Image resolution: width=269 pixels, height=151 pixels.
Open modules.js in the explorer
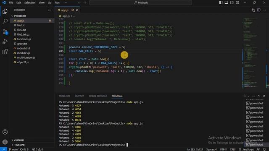(x=32, y=53)
